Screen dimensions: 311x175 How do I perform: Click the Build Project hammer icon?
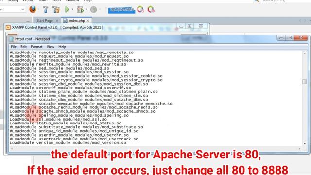click(45, 9)
